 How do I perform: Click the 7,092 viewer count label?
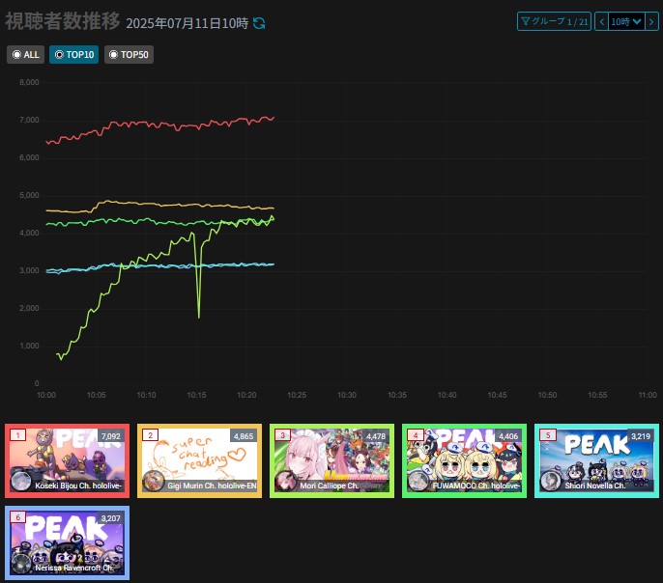111,436
